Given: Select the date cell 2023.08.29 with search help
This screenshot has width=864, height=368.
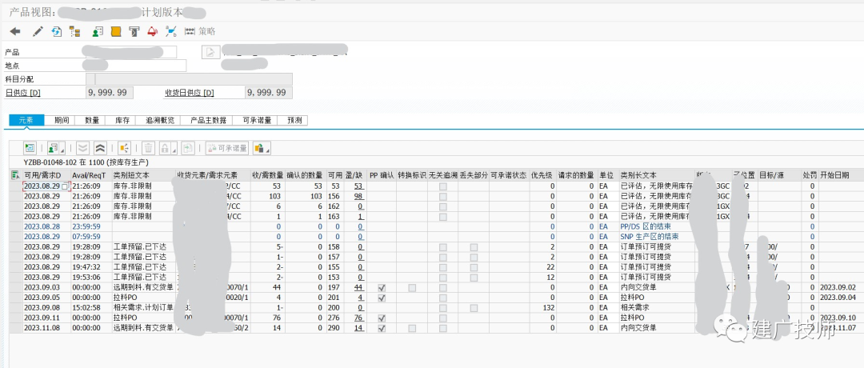Looking at the screenshot, I should pos(46,186).
